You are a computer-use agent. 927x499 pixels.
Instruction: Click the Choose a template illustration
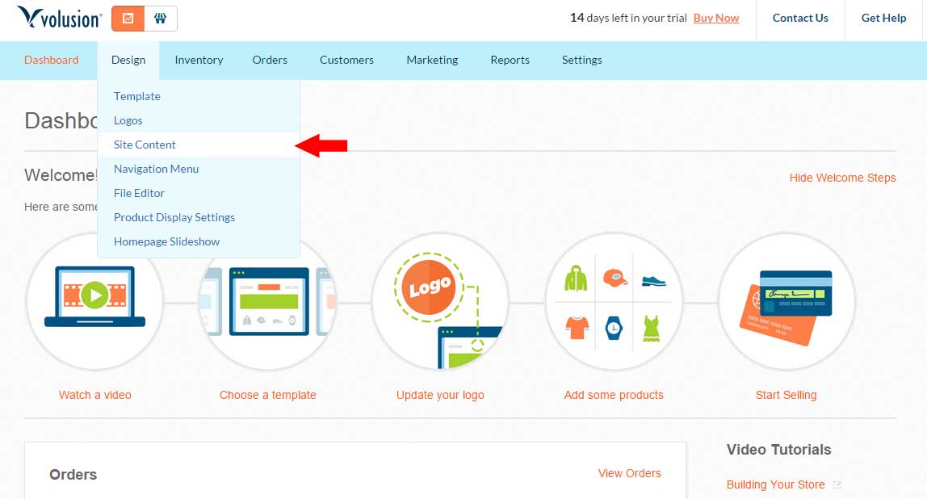pyautogui.click(x=268, y=301)
